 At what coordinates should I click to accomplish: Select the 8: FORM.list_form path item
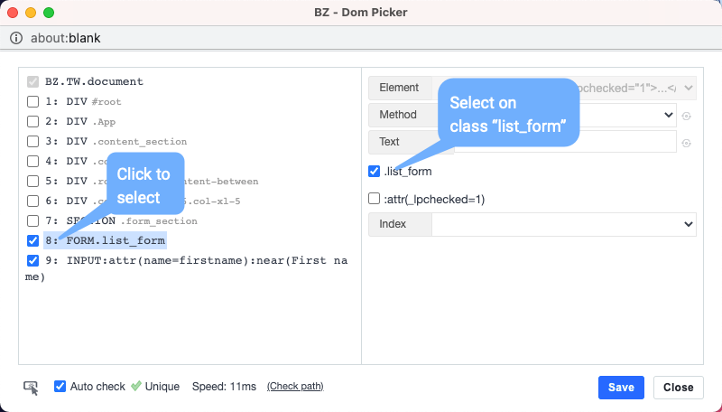105,240
